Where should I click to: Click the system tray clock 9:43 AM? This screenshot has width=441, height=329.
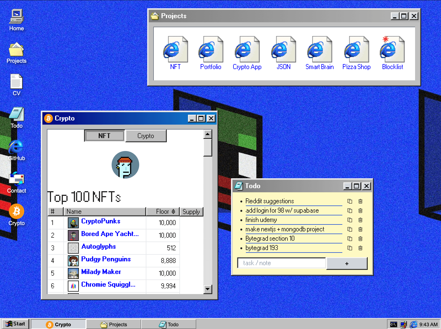click(x=428, y=325)
